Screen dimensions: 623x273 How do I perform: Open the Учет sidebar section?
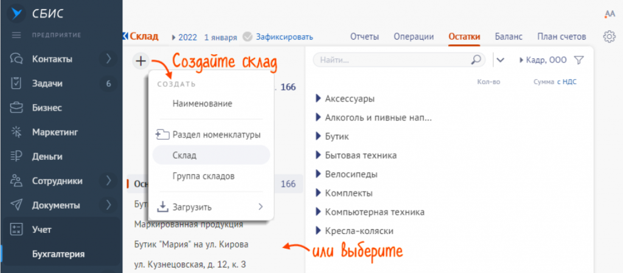[42, 229]
